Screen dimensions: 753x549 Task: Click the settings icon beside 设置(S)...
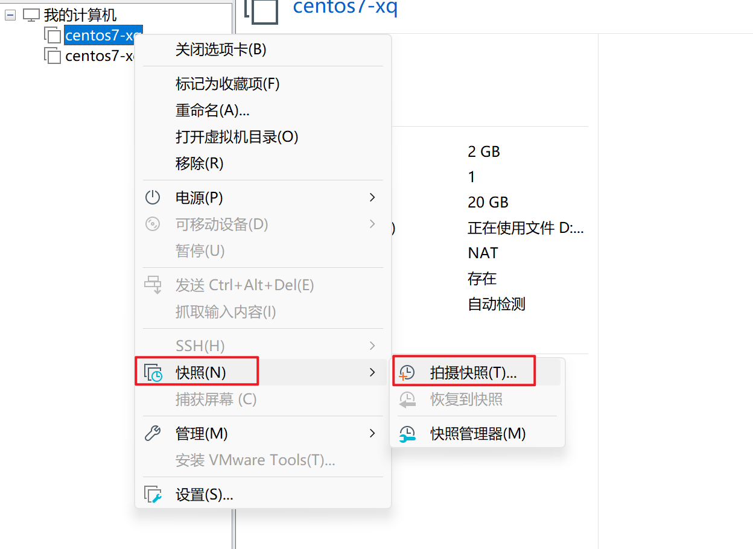click(x=153, y=495)
